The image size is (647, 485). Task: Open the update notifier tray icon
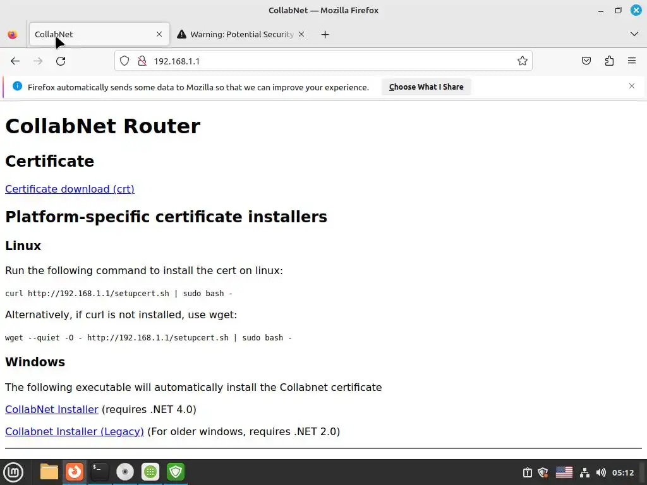[x=528, y=472]
